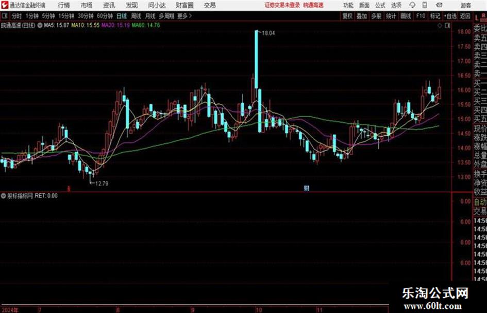Viewport: 487px width, 313px height.
Task: Open the customer service headset icon
Action: click(412, 5)
